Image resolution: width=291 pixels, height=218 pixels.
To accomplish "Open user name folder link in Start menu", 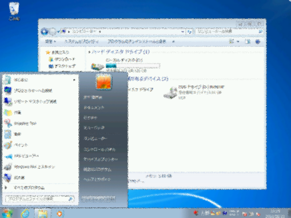I will pyautogui.click(x=93, y=97).
